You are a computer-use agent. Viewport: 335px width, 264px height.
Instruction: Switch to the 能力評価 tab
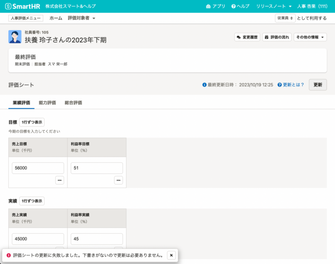point(46,102)
